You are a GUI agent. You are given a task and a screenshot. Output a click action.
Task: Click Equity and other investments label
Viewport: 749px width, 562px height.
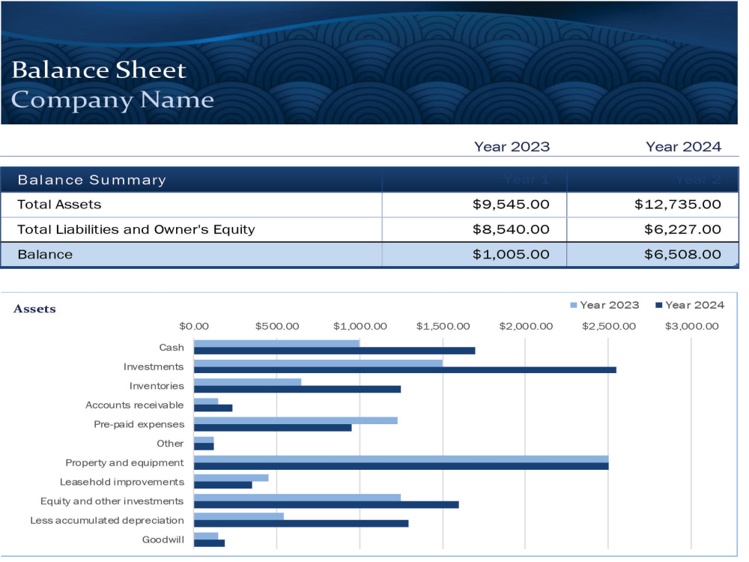(x=112, y=501)
